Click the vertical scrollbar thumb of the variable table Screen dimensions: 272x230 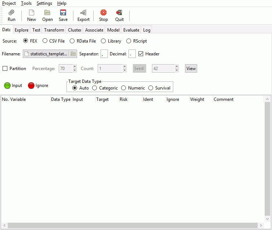[x=267, y=158]
